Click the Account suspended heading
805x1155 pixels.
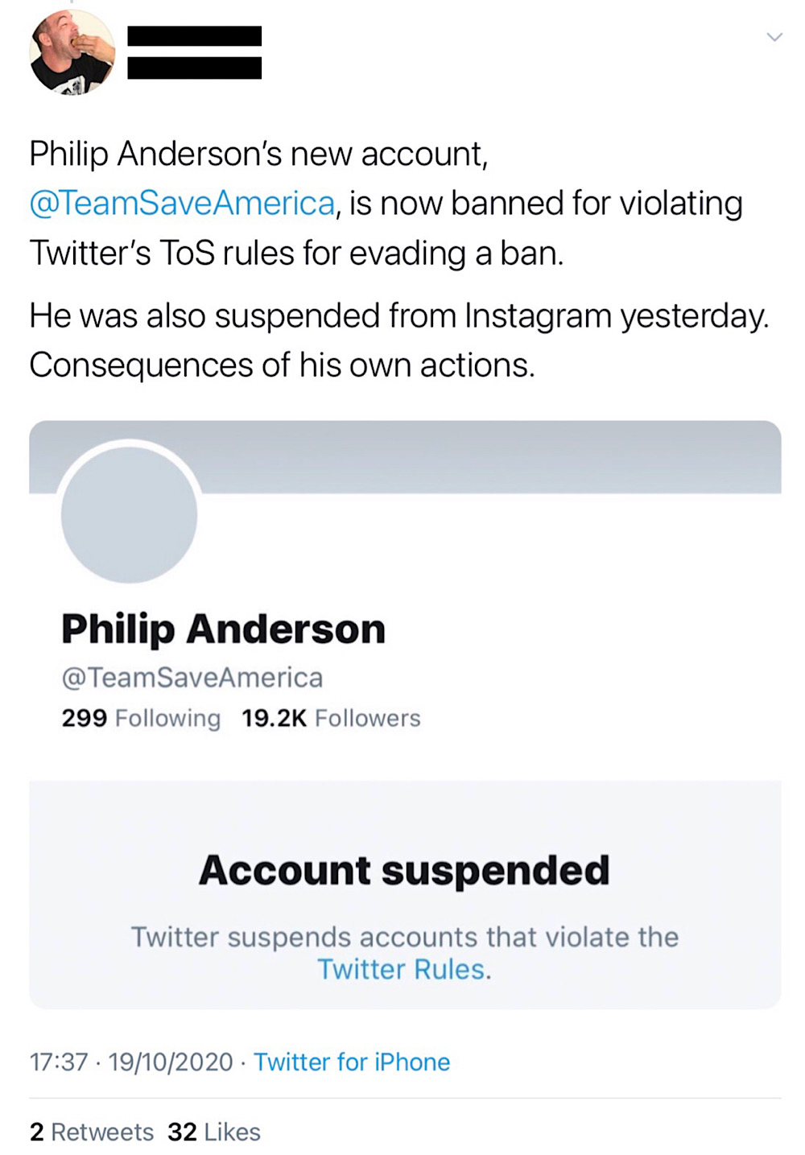404,871
